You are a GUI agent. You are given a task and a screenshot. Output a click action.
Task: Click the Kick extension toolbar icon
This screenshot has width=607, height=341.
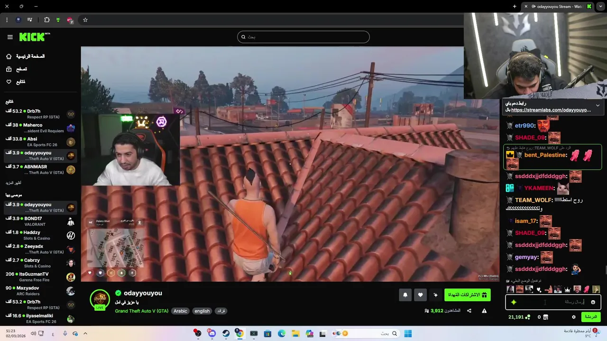coord(58,20)
